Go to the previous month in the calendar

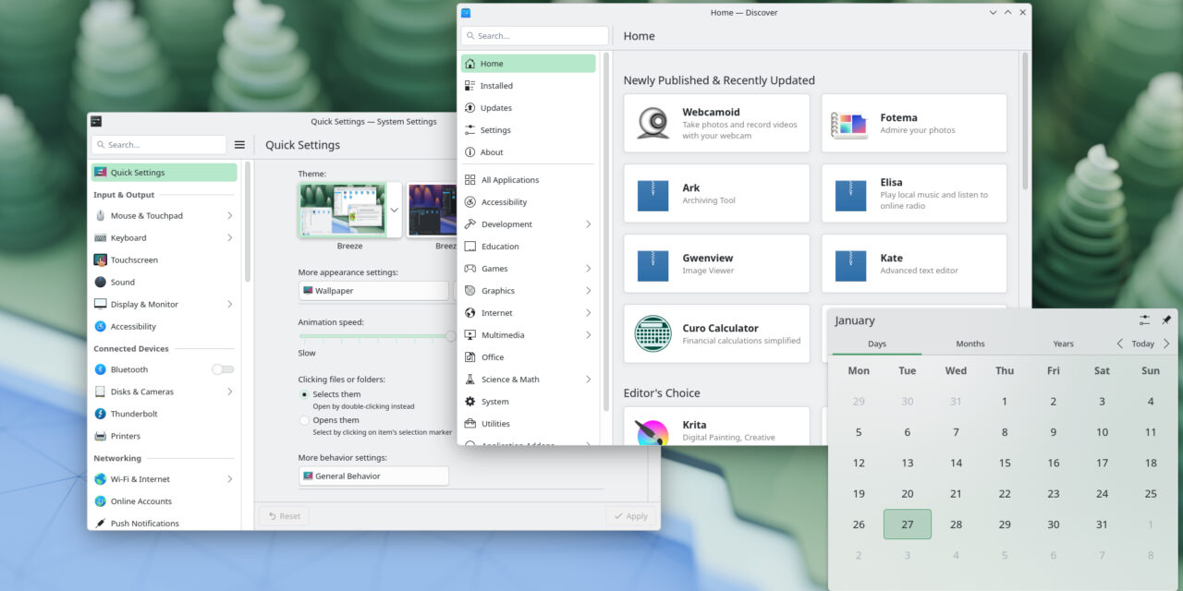(1119, 344)
